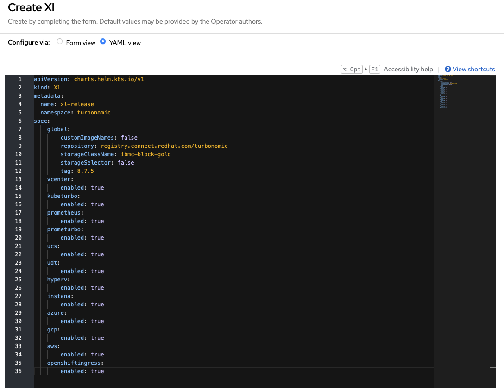
Task: Click the tag value 8.7.5
Action: (85, 171)
